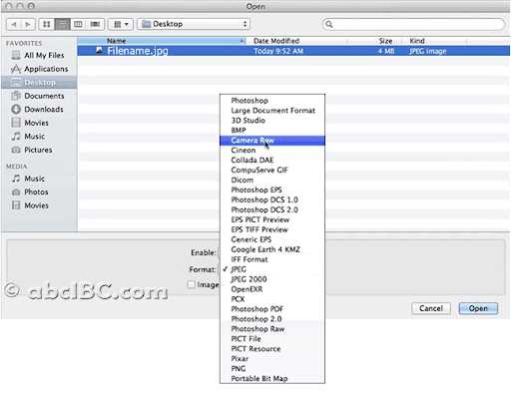This screenshot has height=393, width=511.
Task: Choose Cineon format
Action: [x=272, y=151]
